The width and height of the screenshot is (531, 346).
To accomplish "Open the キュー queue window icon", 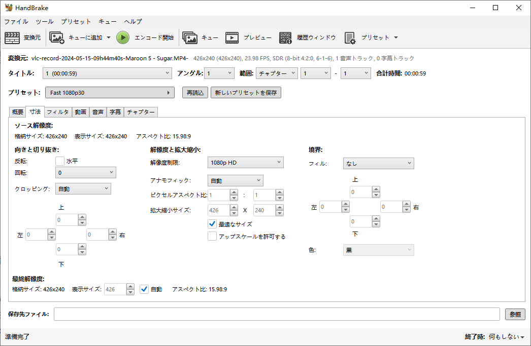I will pyautogui.click(x=190, y=37).
